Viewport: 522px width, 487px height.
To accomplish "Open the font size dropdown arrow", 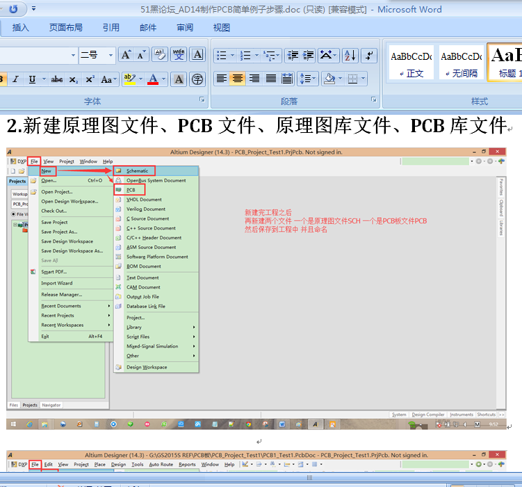I will pyautogui.click(x=111, y=55).
